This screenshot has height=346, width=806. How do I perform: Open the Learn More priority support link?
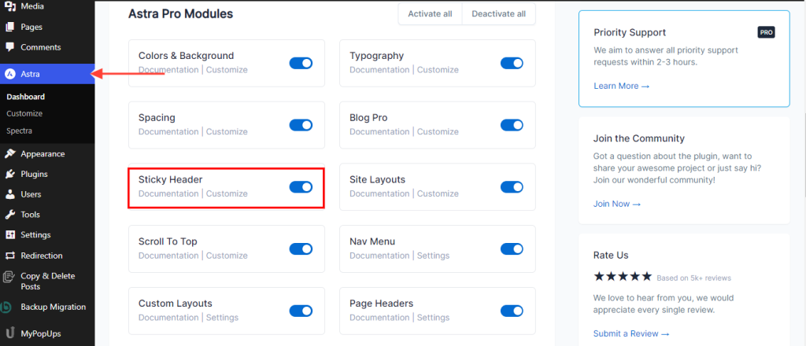tap(622, 86)
